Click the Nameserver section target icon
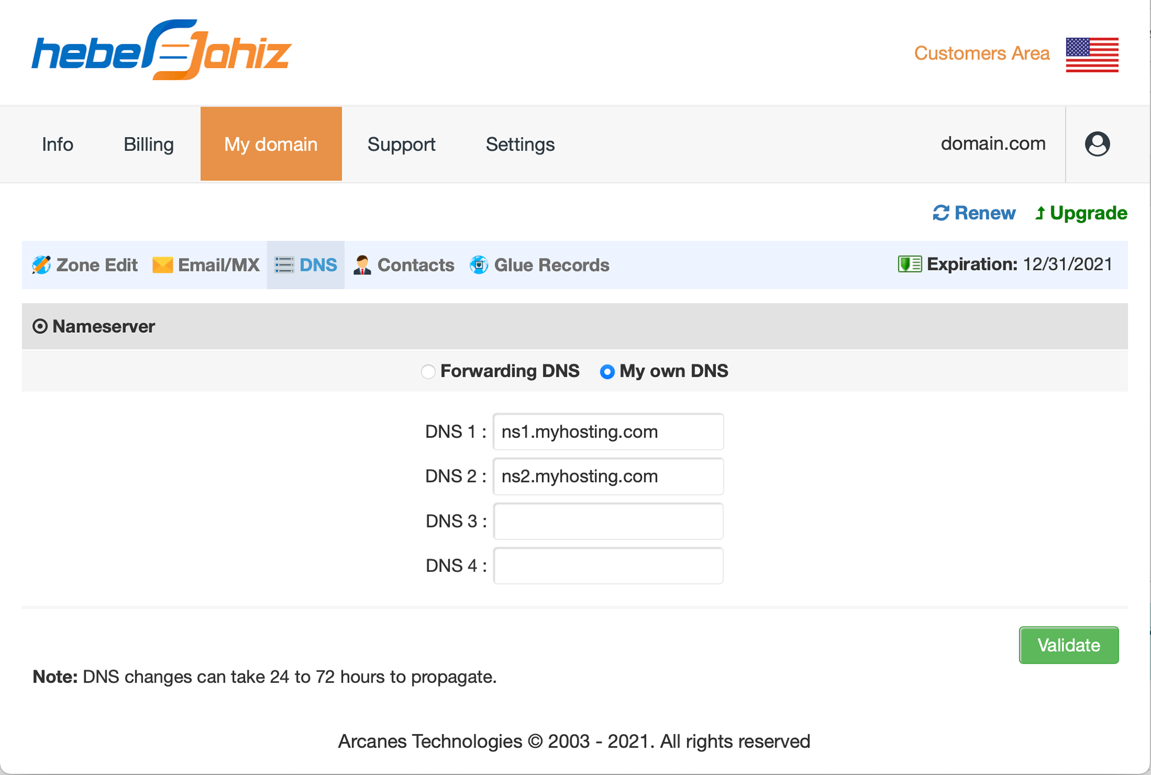Screen dimensions: 1151x775 click(40, 326)
